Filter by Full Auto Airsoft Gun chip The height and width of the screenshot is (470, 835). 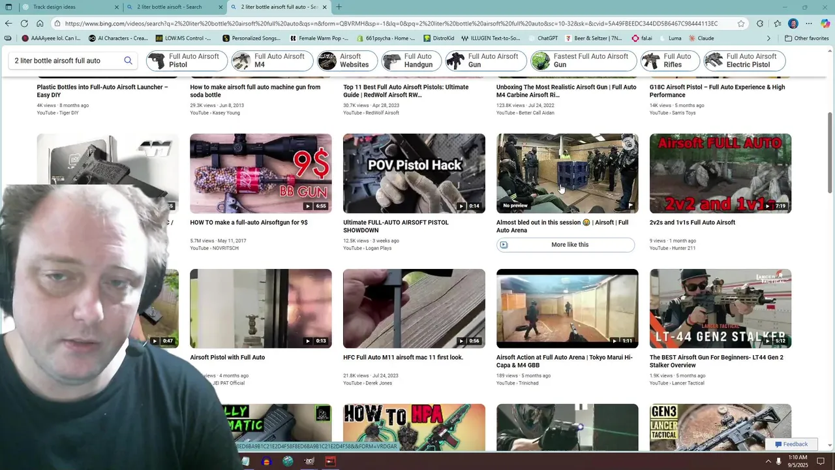pos(486,61)
